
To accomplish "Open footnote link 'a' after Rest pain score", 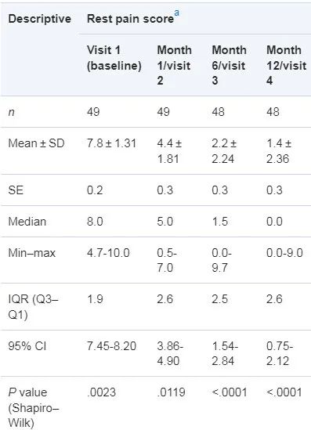I will pyautogui.click(x=177, y=13).
